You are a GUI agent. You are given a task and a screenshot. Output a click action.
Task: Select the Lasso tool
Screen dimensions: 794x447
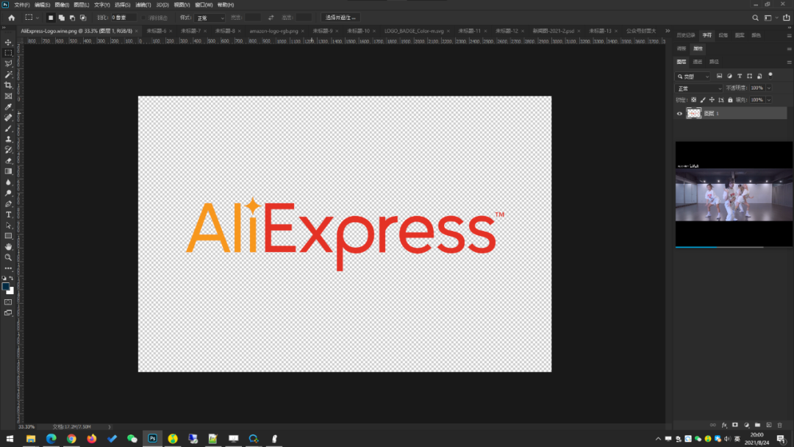8,64
